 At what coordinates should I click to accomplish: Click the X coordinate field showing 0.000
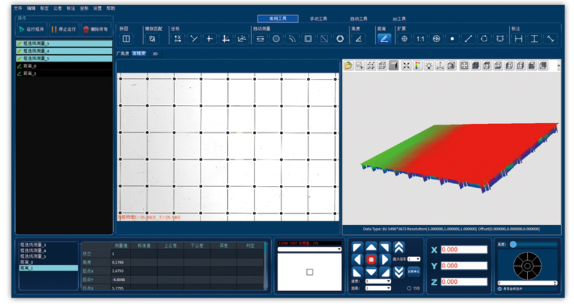(464, 250)
